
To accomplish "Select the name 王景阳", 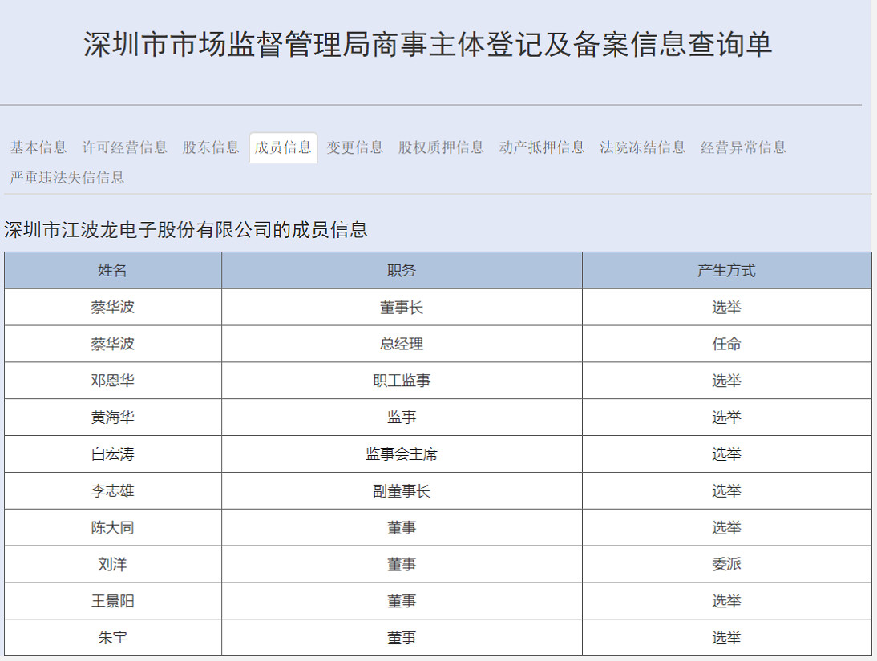I will point(112,601).
